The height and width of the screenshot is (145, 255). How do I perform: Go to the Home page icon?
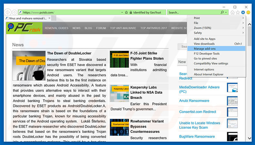coord(232,12)
